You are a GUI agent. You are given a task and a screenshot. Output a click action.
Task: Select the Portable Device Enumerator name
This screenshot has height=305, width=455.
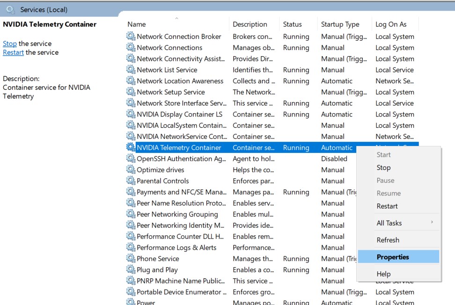(x=182, y=292)
